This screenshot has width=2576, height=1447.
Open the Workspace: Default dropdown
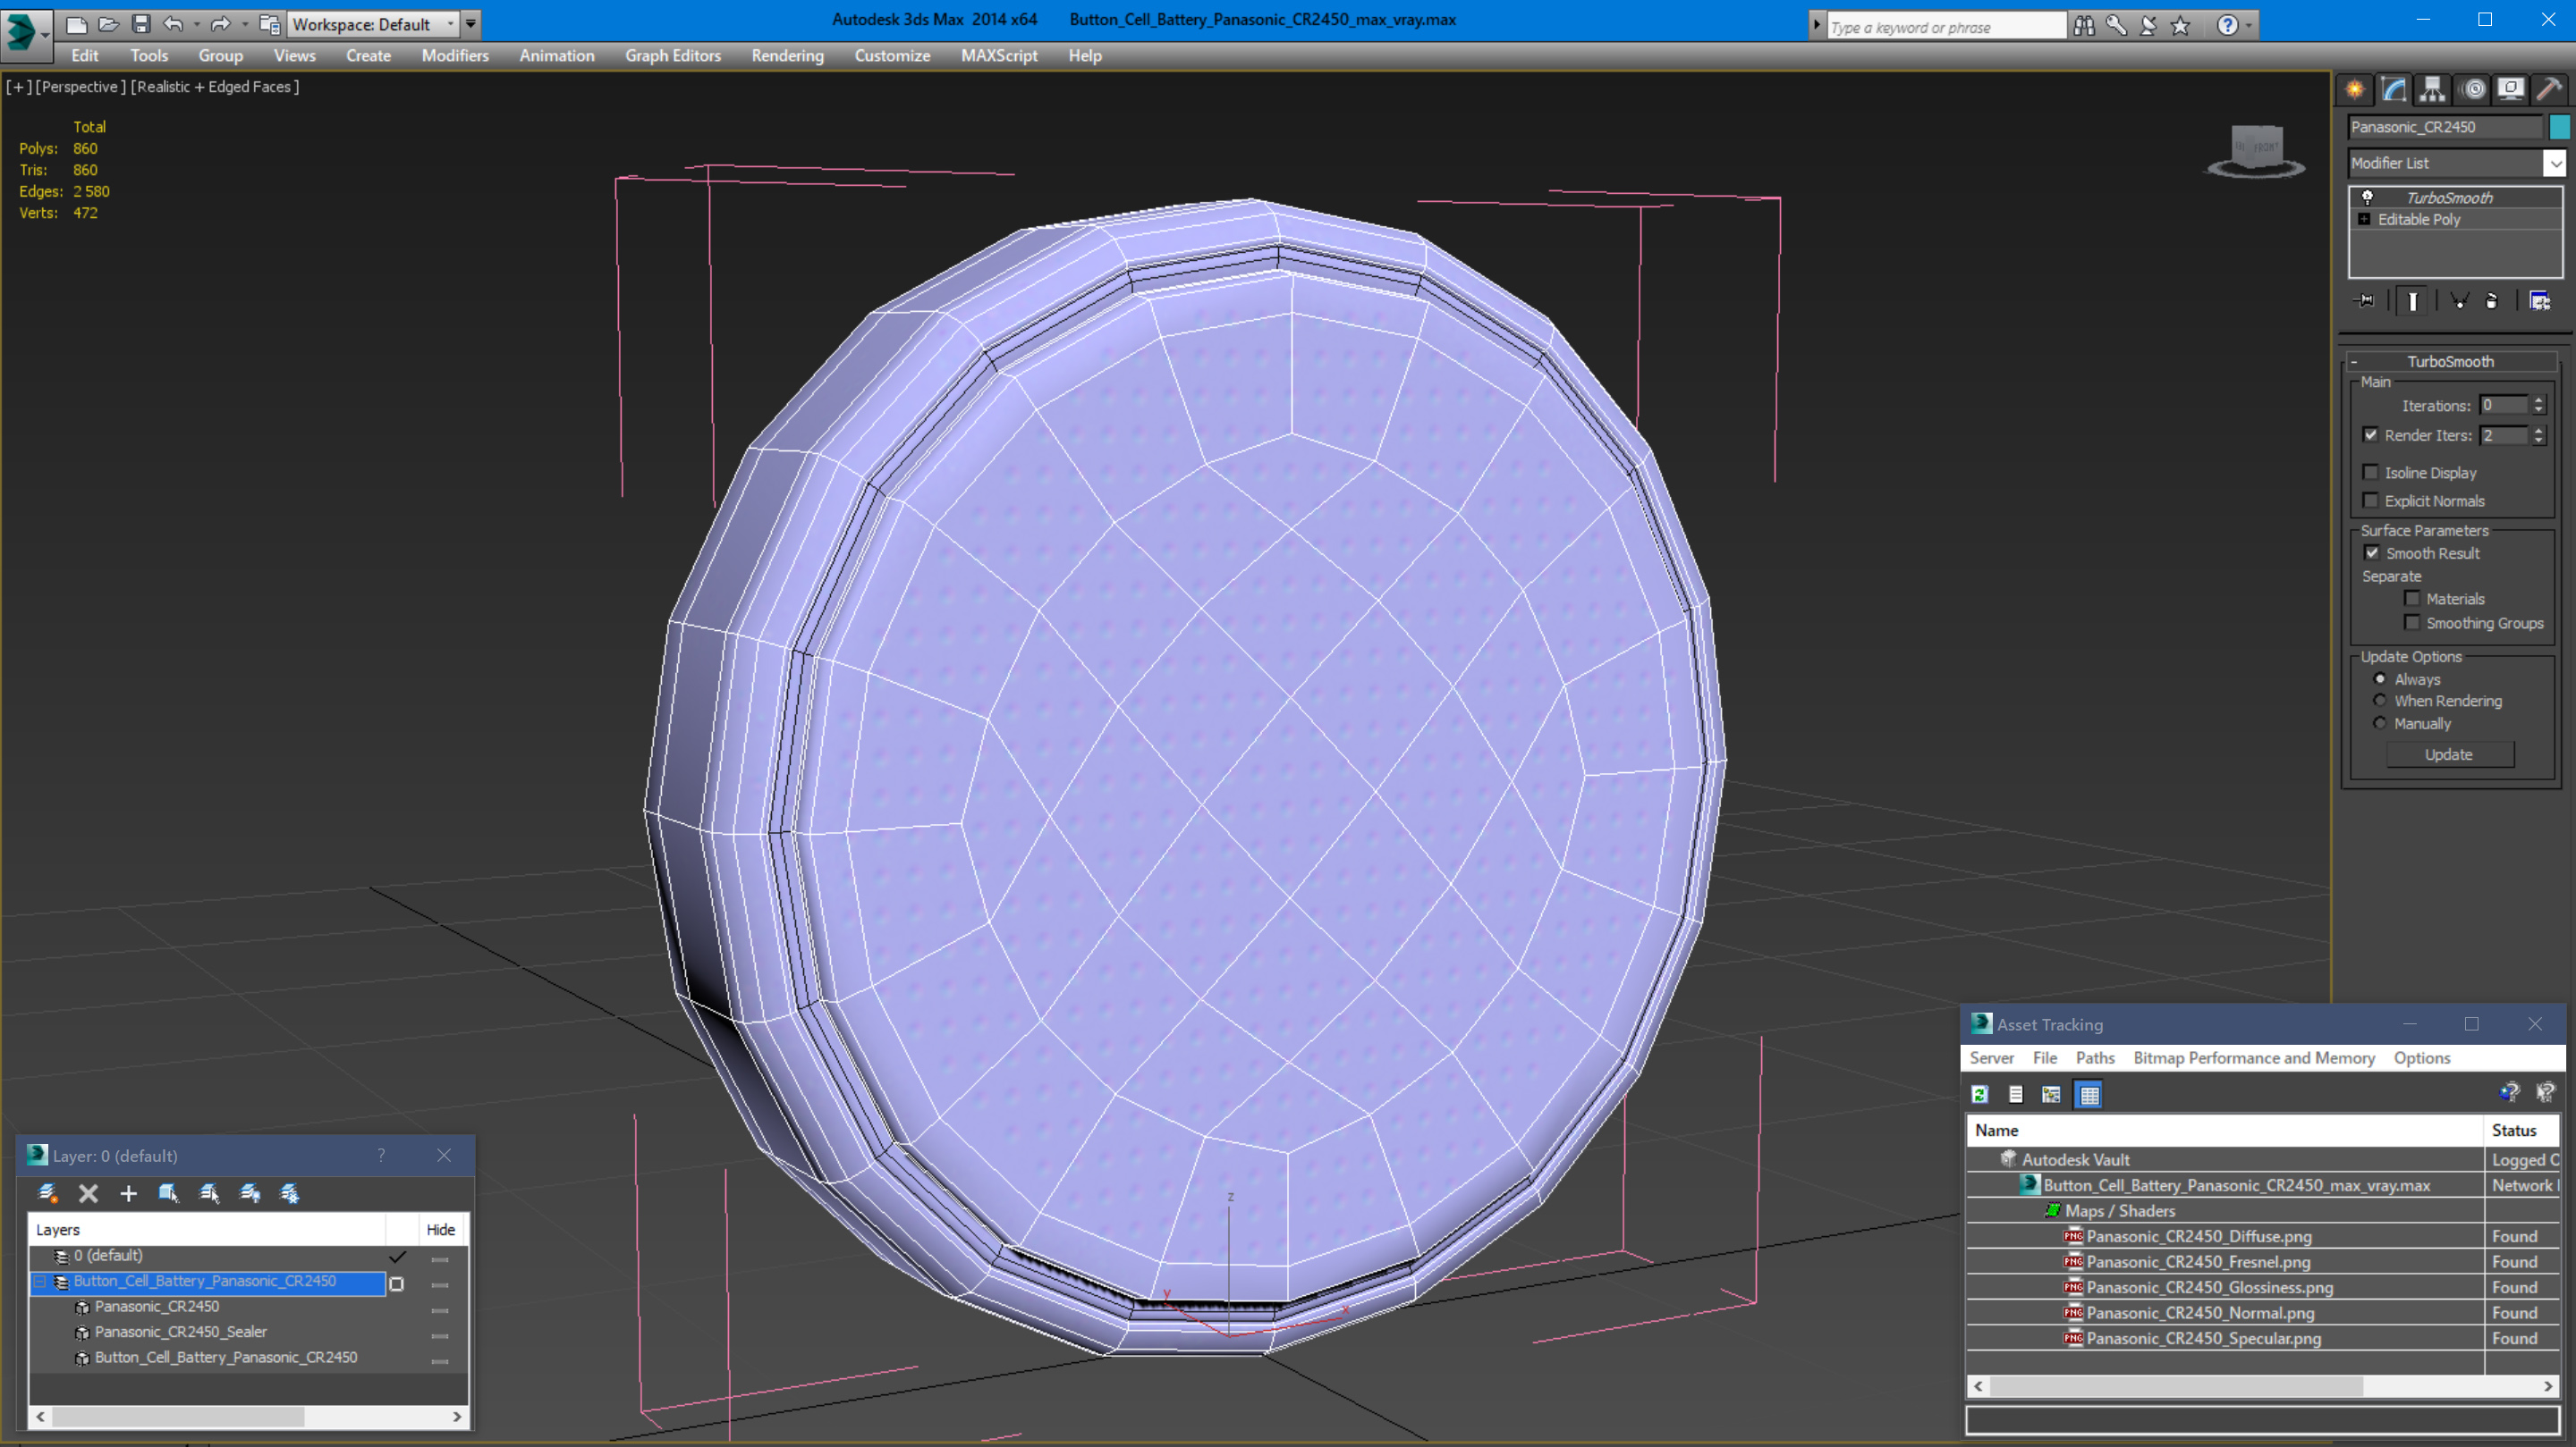pyautogui.click(x=450, y=24)
